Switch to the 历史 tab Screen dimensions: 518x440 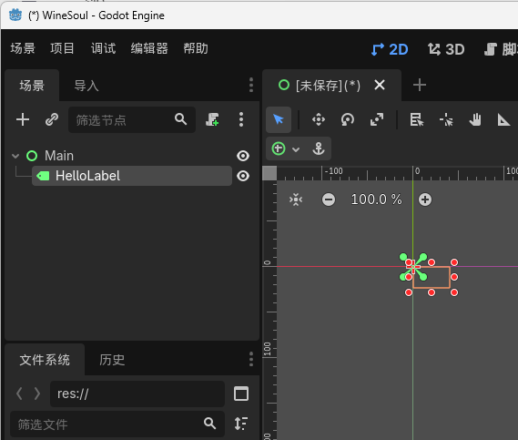click(x=112, y=360)
